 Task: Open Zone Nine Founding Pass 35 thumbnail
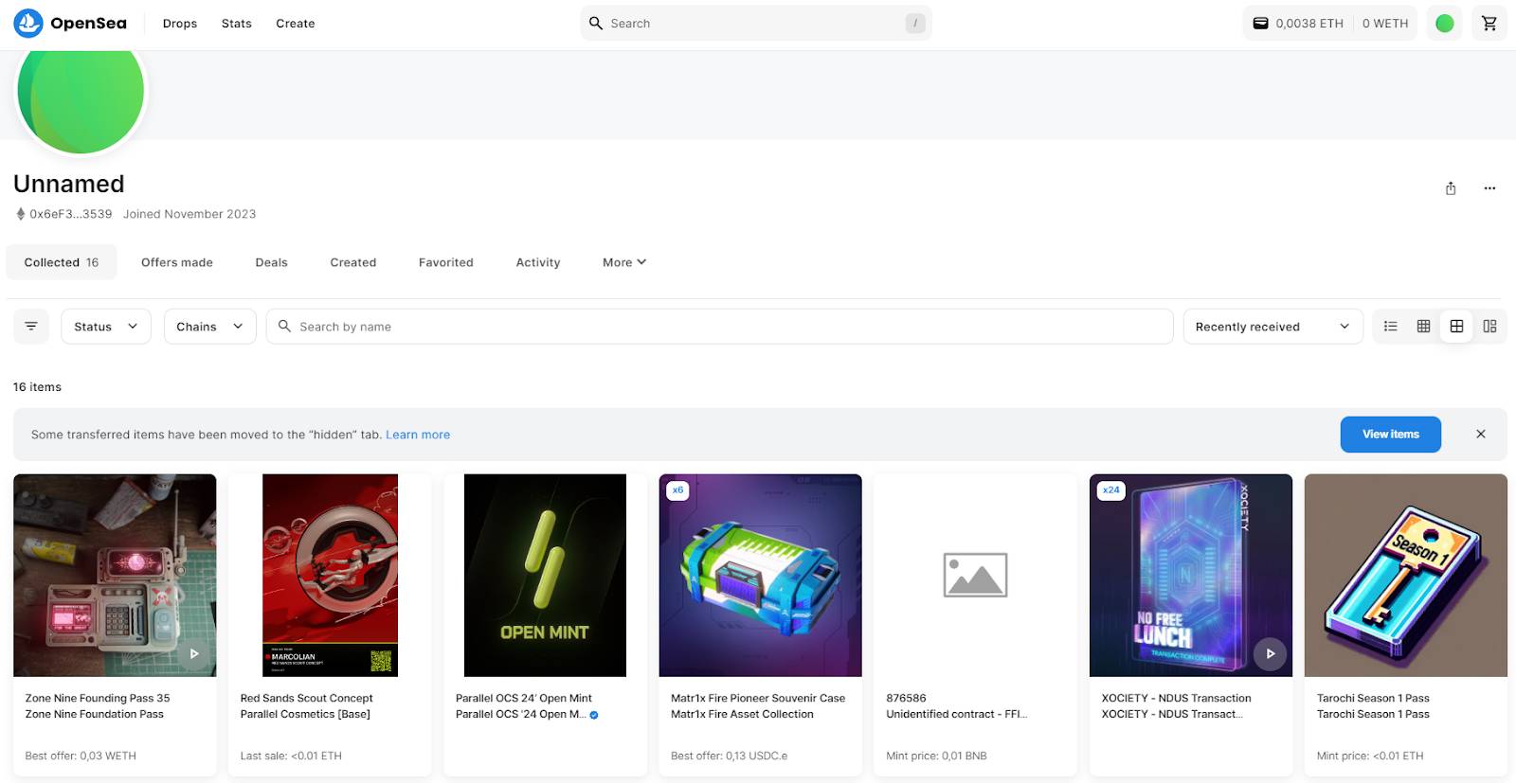click(x=115, y=575)
